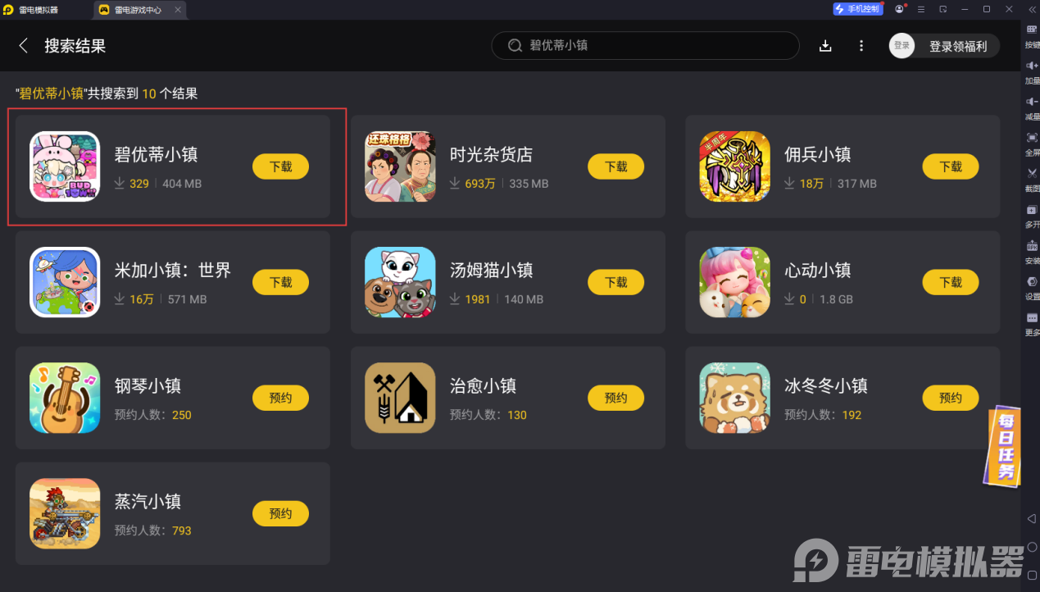This screenshot has height=592, width=1040.
Task: Reserve 钢琴小镇 with the 预约 button
Action: [x=280, y=398]
